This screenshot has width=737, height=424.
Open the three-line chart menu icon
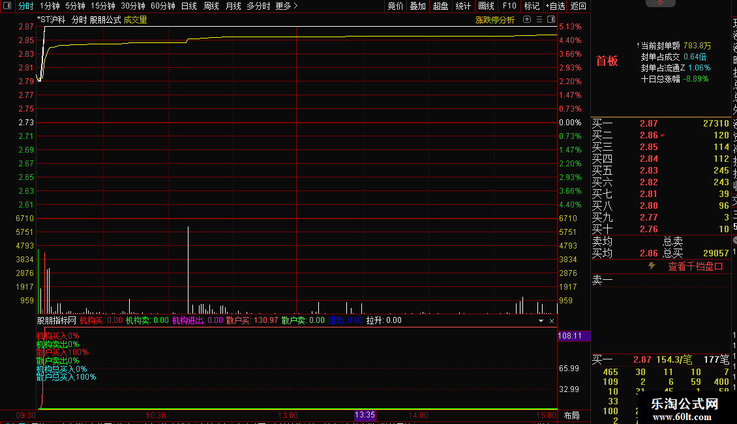coord(539,20)
